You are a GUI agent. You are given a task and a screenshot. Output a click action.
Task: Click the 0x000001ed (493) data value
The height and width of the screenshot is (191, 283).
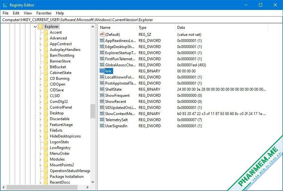[x=191, y=65]
